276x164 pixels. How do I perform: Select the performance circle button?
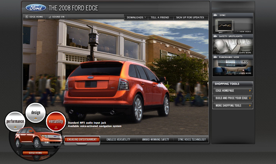point(15,121)
